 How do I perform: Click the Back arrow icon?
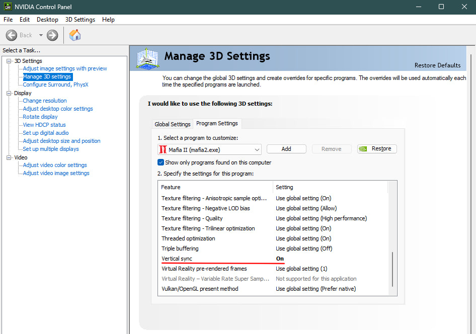click(x=12, y=35)
